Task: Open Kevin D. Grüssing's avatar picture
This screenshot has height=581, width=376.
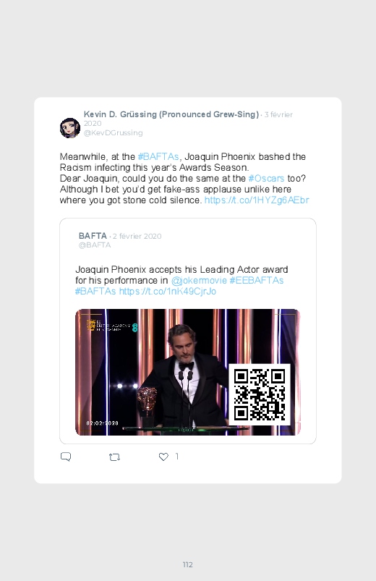Action: point(70,128)
